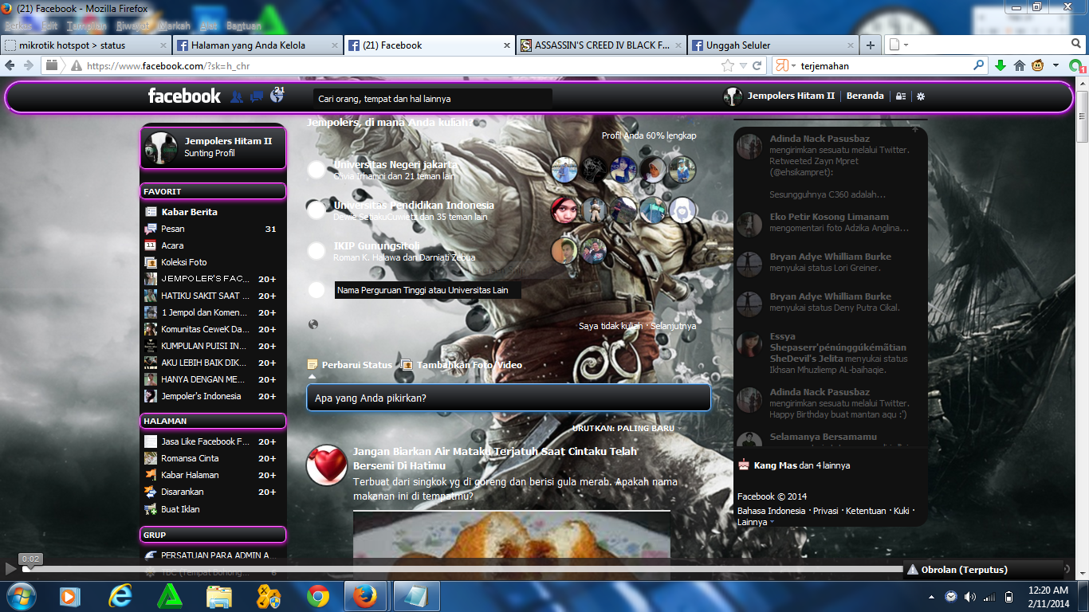Click volume speaker in system tray
The width and height of the screenshot is (1089, 612).
tap(970, 597)
